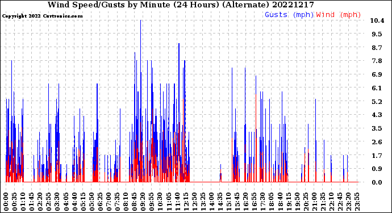Viewport: 392px width, 213px height.
Task: Click the 16:20 time axis label
Action: tap(246, 202)
